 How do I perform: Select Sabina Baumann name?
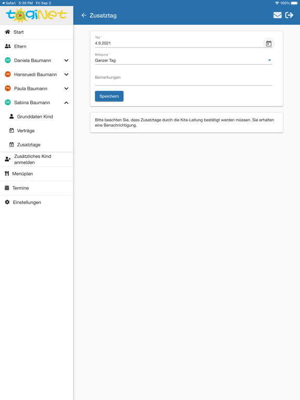[x=32, y=103]
